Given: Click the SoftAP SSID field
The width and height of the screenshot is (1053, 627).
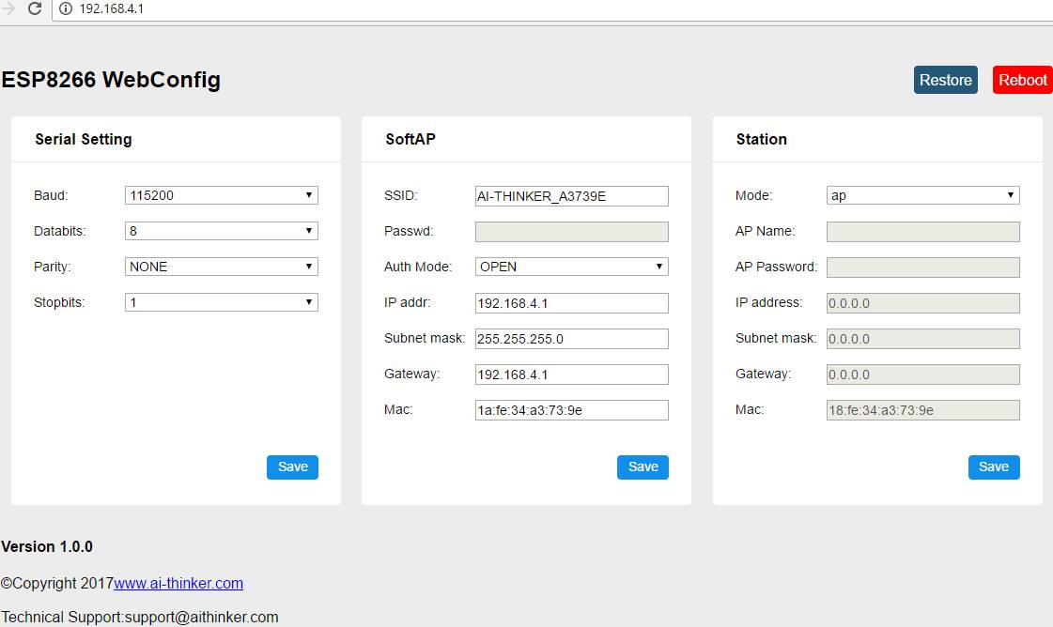Looking at the screenshot, I should tap(571, 196).
